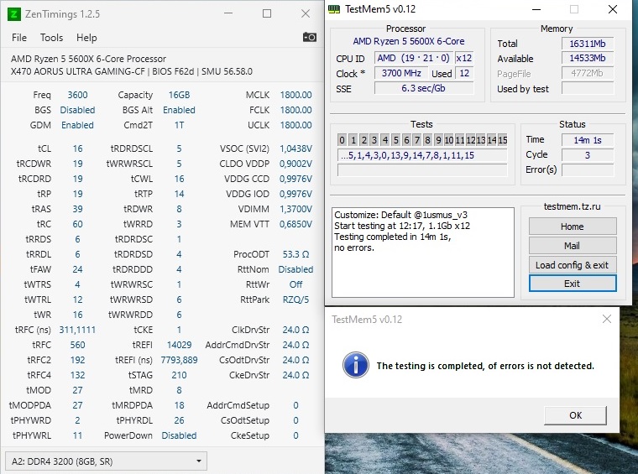This screenshot has width=638, height=474.
Task: Click the Mail button in TestMem5
Action: [573, 246]
